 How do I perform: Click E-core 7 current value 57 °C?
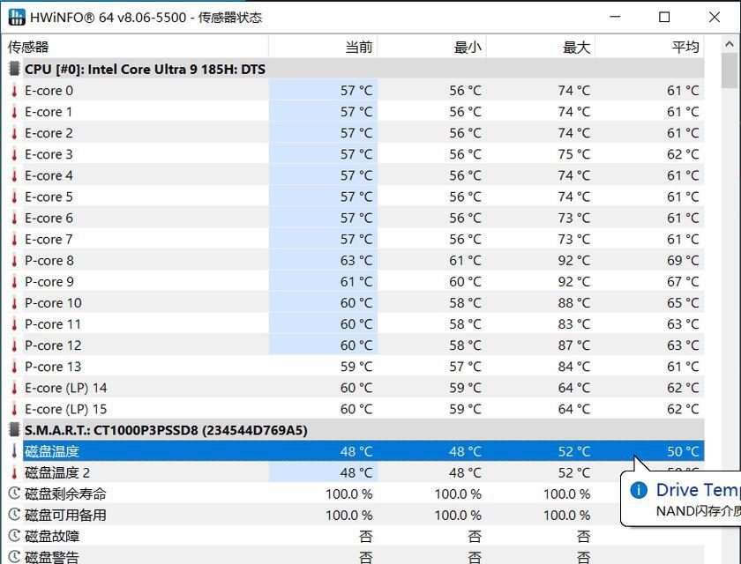click(x=356, y=240)
